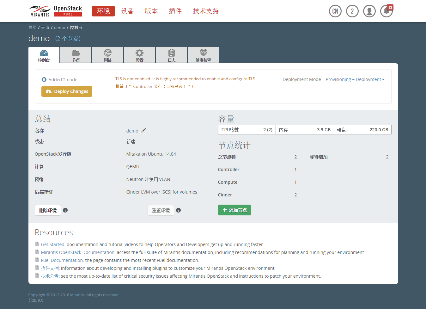Screen dimensions: 426x309
Task: Switch to the 节点 nodes tab
Action: 76,55
